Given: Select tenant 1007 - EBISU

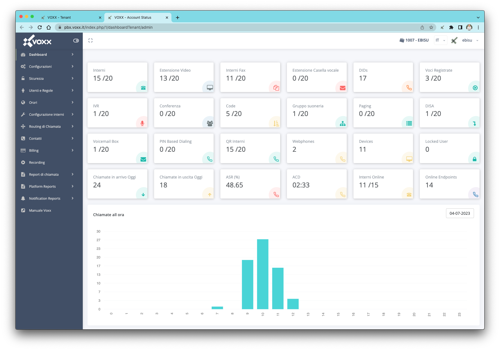Looking at the screenshot, I should [x=414, y=40].
